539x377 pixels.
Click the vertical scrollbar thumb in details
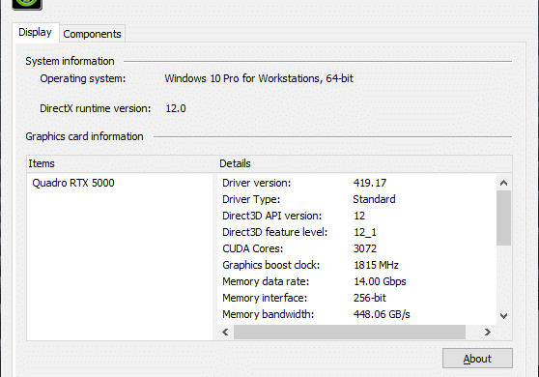point(503,218)
